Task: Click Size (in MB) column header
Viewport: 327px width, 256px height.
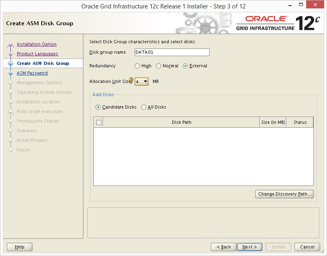Action: (273, 122)
